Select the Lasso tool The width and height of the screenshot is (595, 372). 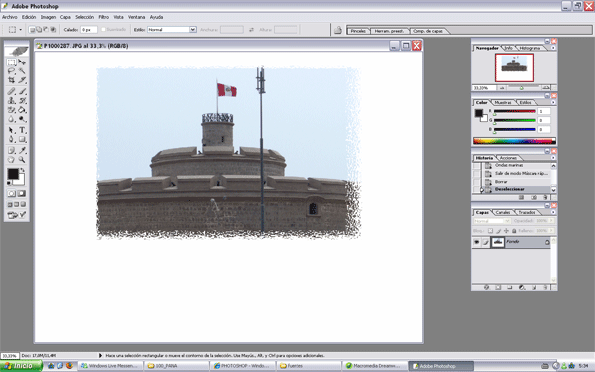11,71
